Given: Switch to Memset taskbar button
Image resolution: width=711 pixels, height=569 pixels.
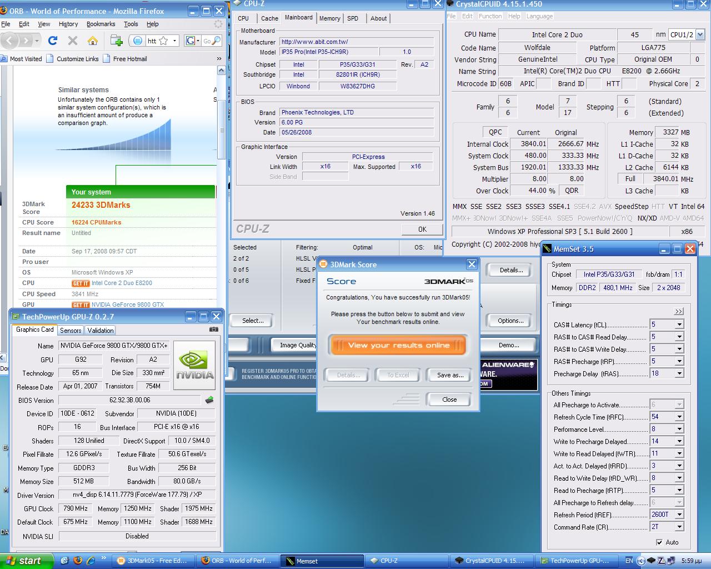Looking at the screenshot, I should [x=322, y=561].
